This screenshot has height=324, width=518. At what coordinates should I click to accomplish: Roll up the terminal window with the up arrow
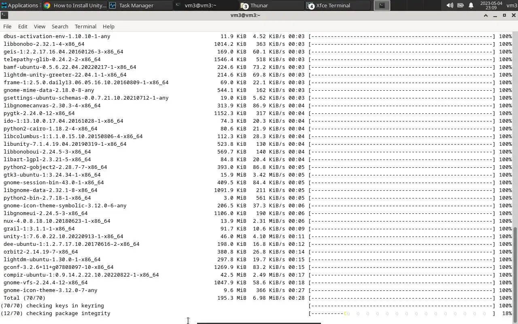click(486, 15)
